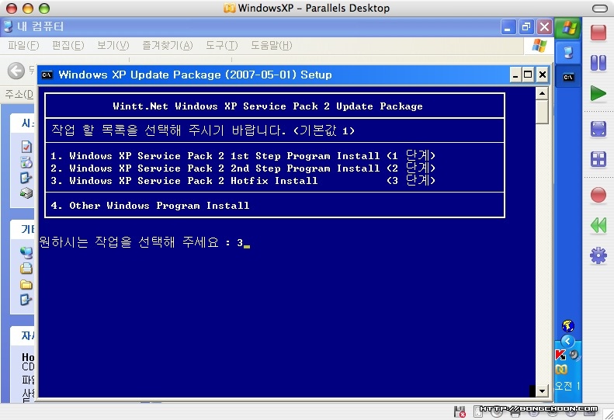Screen dimensions: 614x420
Task: Click the globe icon in XP taskbar
Action: pyautogui.click(x=567, y=325)
